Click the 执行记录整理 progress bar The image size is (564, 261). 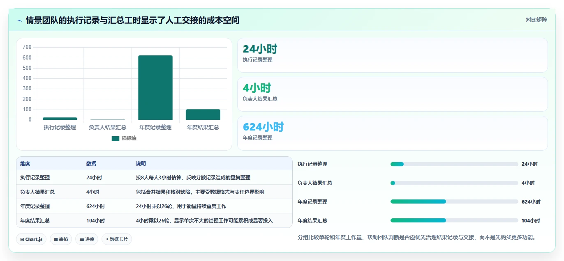[454, 164]
